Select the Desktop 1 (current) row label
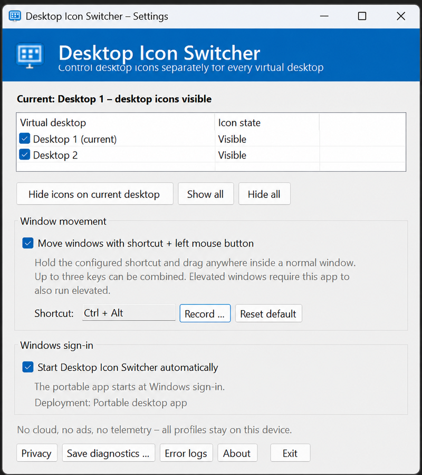Viewport: 422px width, 475px height. [x=74, y=139]
